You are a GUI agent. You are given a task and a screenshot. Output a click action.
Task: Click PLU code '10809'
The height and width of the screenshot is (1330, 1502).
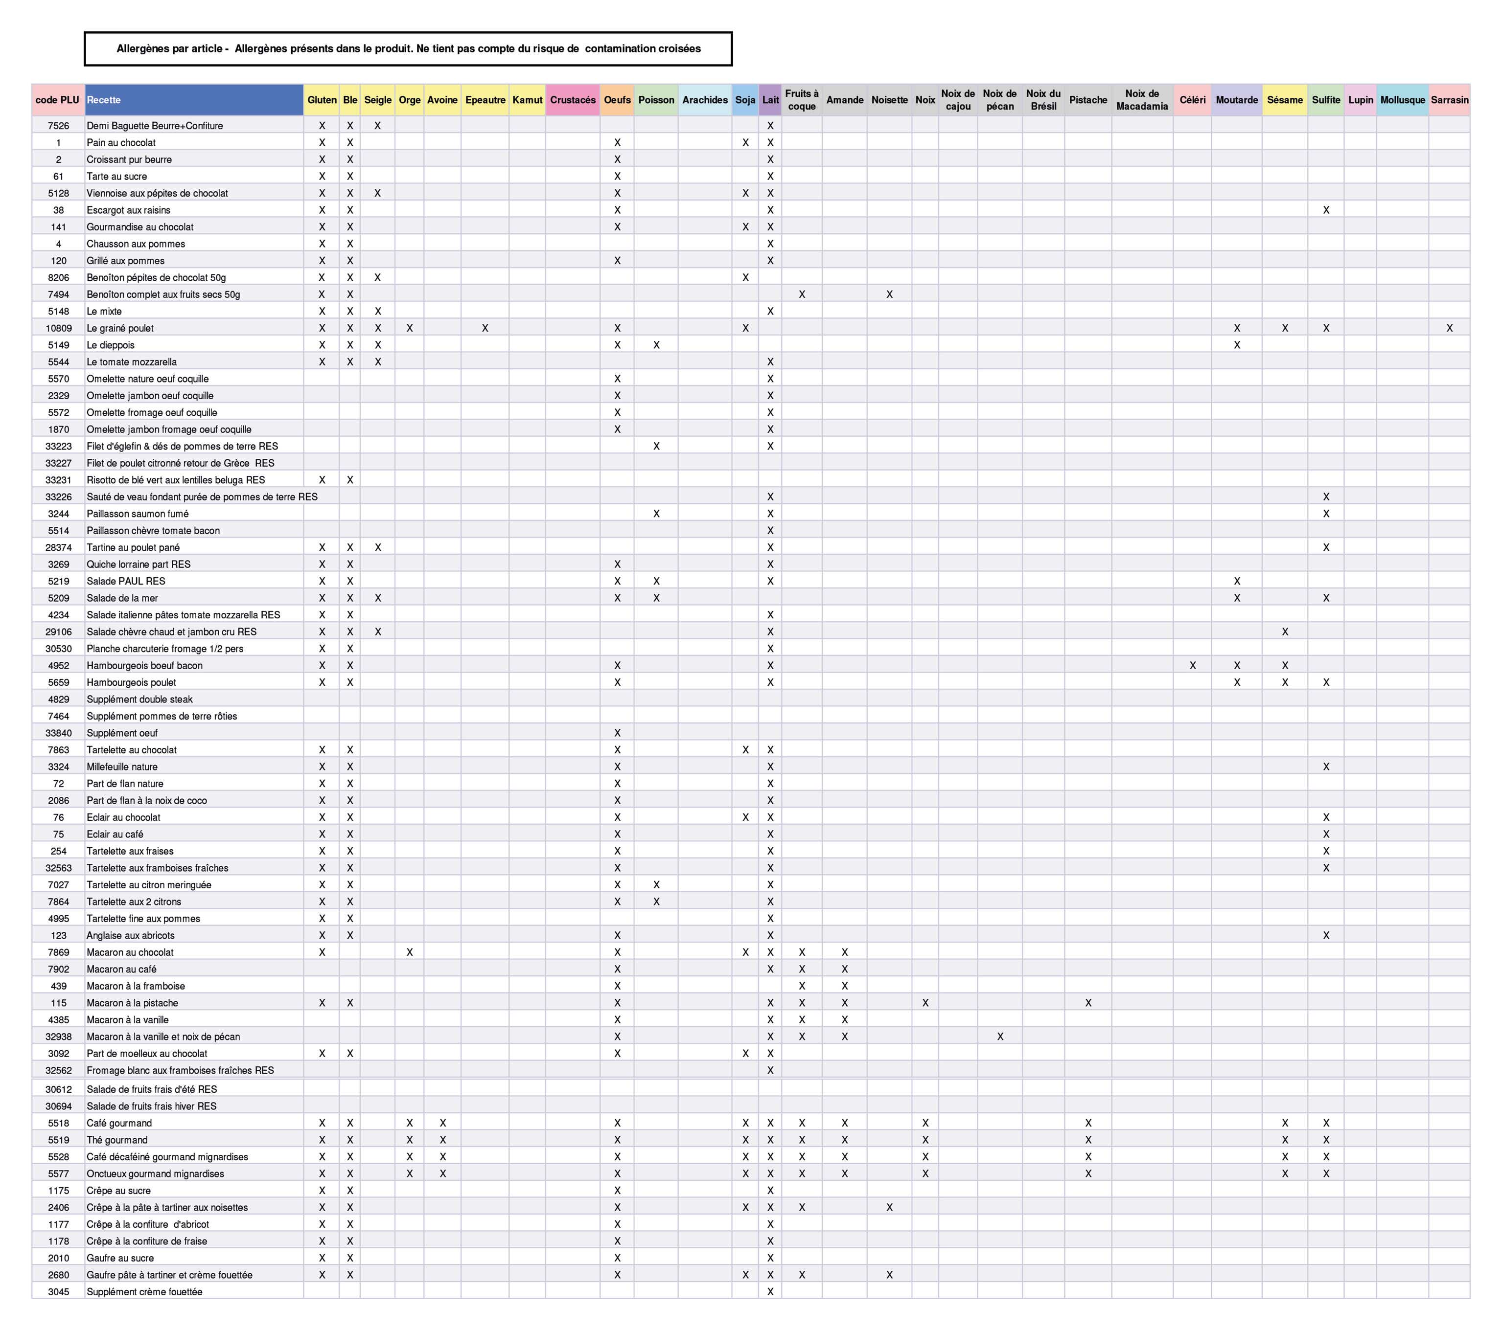59,328
